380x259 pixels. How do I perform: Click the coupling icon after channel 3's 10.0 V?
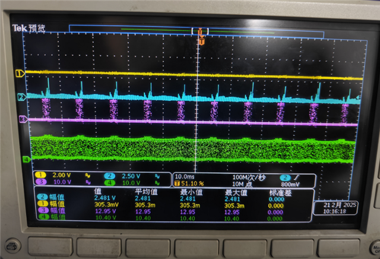(x=88, y=182)
